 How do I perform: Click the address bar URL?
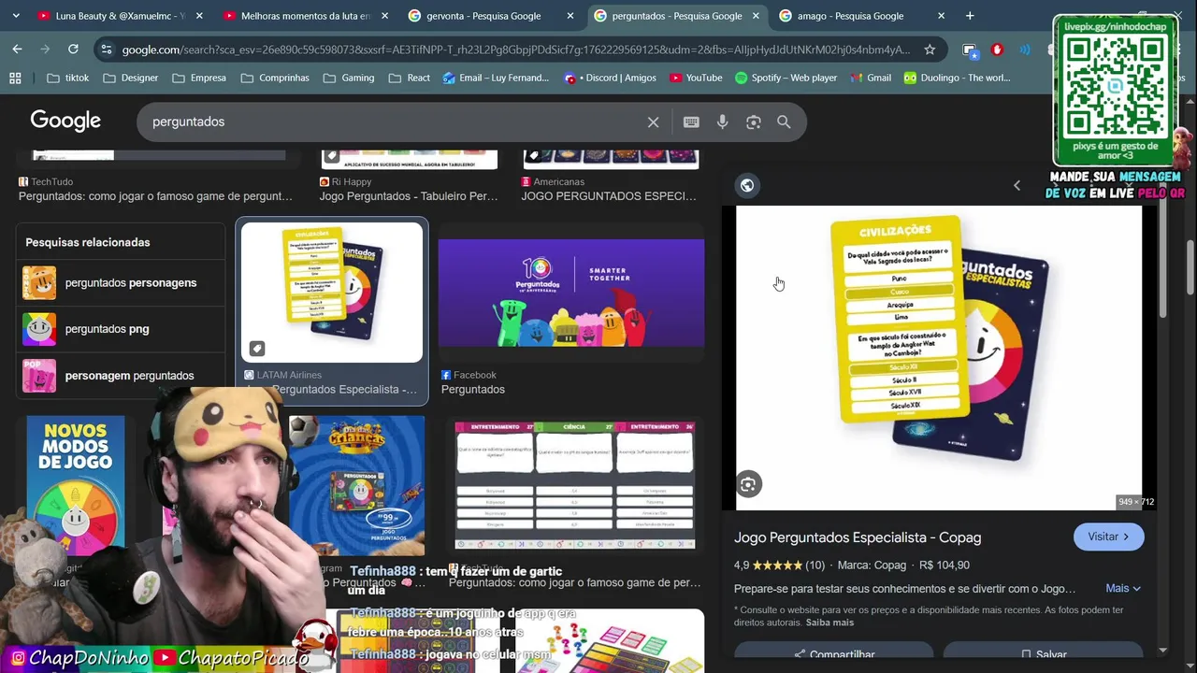516,50
